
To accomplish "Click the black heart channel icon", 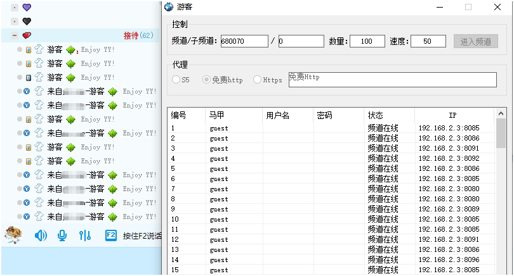I will pyautogui.click(x=26, y=21).
